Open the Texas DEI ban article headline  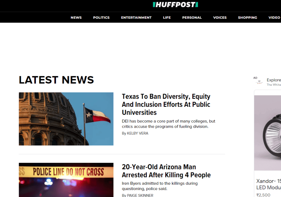point(166,104)
